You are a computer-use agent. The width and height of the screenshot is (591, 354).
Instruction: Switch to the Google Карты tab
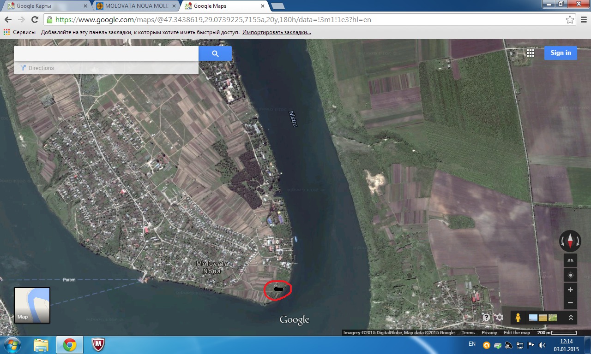pos(46,6)
